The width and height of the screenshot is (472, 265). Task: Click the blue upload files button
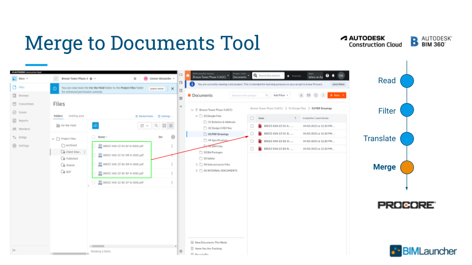tap(95, 126)
